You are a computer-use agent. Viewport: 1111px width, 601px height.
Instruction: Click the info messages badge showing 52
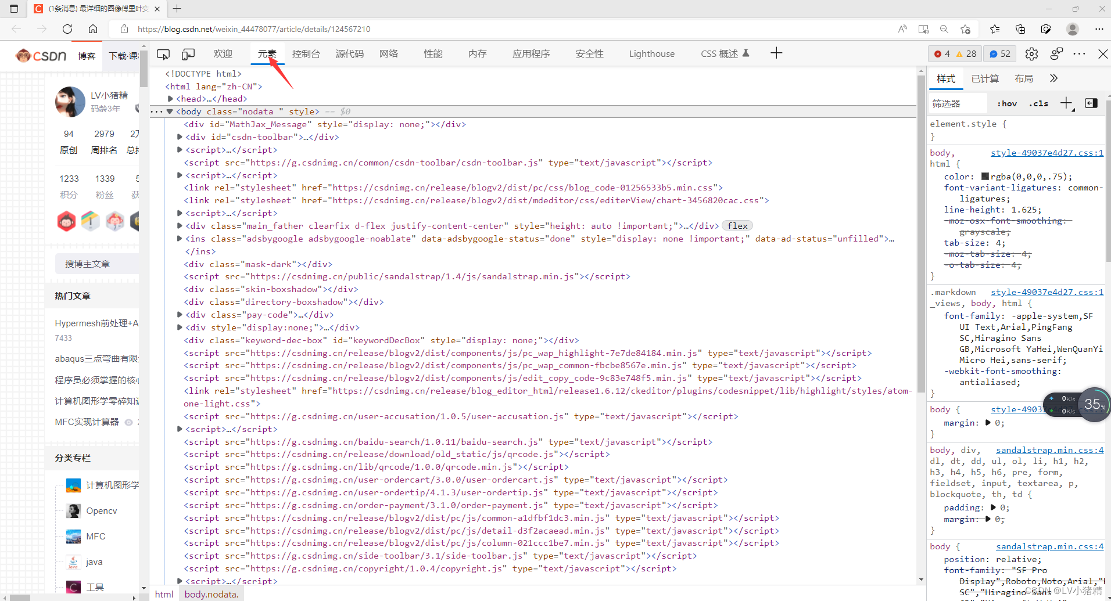1000,54
